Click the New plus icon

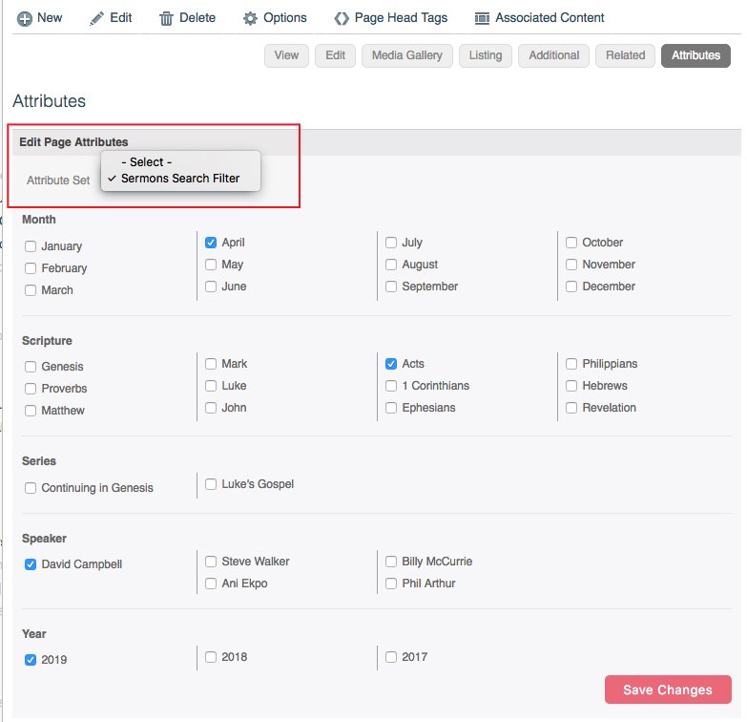24,18
